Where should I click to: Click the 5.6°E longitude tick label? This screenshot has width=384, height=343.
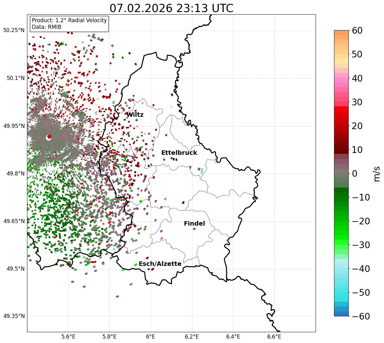click(x=68, y=337)
